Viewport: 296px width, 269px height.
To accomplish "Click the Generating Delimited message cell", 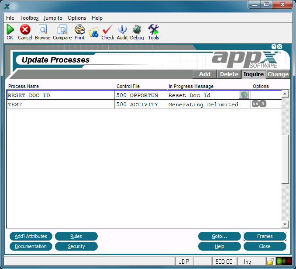I will pos(209,105).
